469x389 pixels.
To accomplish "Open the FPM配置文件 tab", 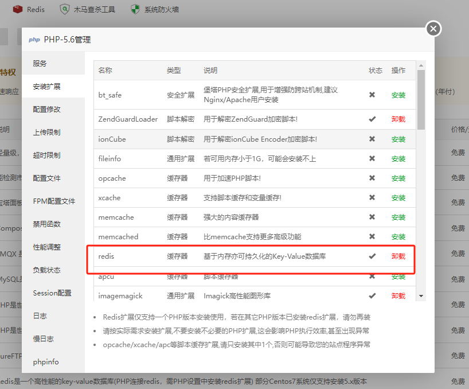I will point(54,201).
